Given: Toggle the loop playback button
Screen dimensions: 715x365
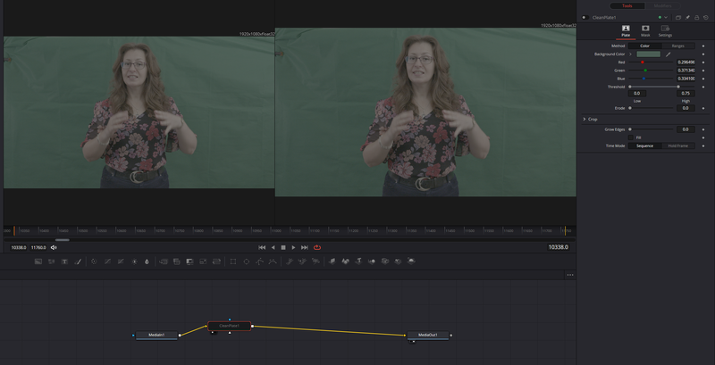Looking at the screenshot, I should coord(317,247).
